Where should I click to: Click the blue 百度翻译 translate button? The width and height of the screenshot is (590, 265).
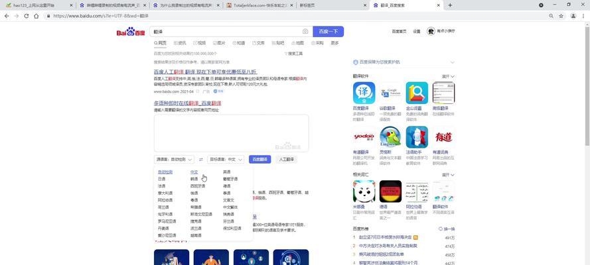coord(259,160)
